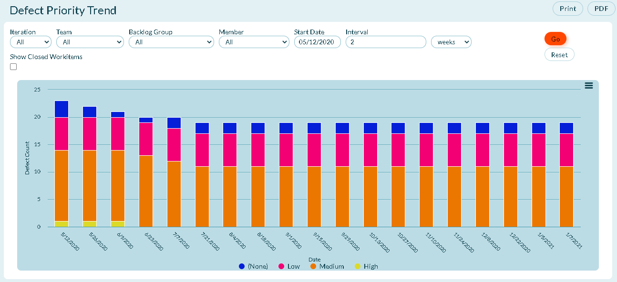Screen dimensions: 617x282
Task: Click the Medium segment of 8/4/2020 bar
Action: point(230,197)
